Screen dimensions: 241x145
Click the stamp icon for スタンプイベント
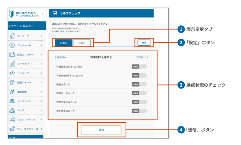point(12,120)
